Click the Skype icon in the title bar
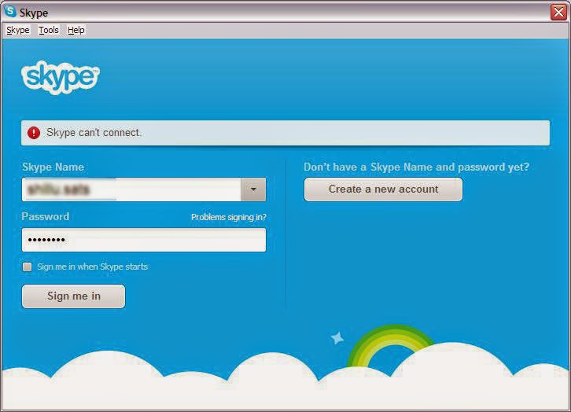 [x=10, y=12]
